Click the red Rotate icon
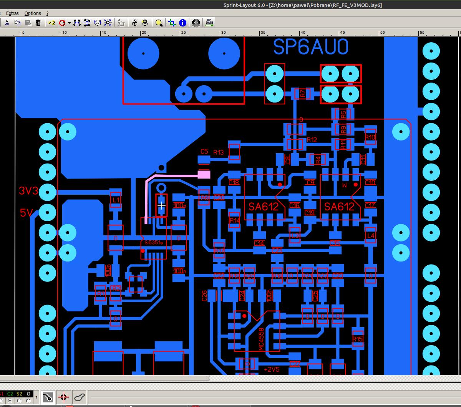The width and height of the screenshot is (461, 407). pos(62,23)
